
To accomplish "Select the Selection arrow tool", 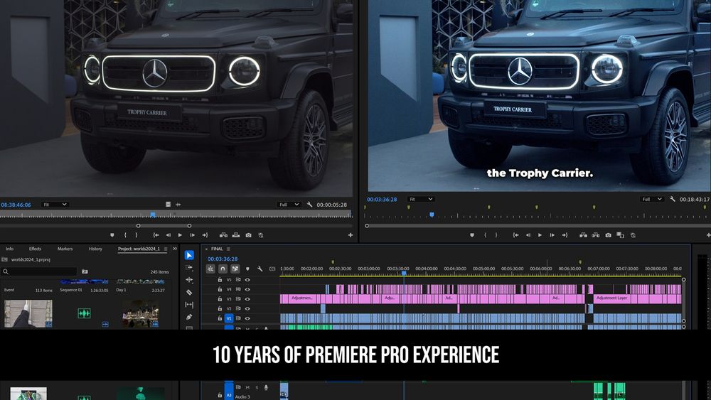I will pyautogui.click(x=189, y=256).
